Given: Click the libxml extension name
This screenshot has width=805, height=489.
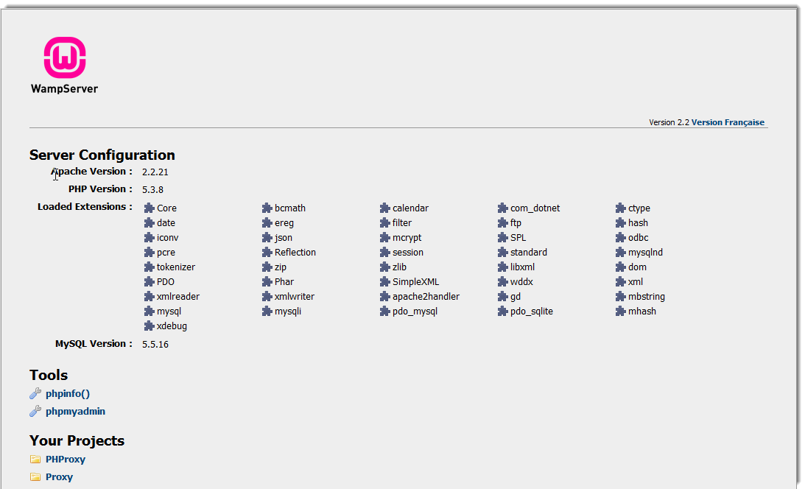Looking at the screenshot, I should pos(522,267).
